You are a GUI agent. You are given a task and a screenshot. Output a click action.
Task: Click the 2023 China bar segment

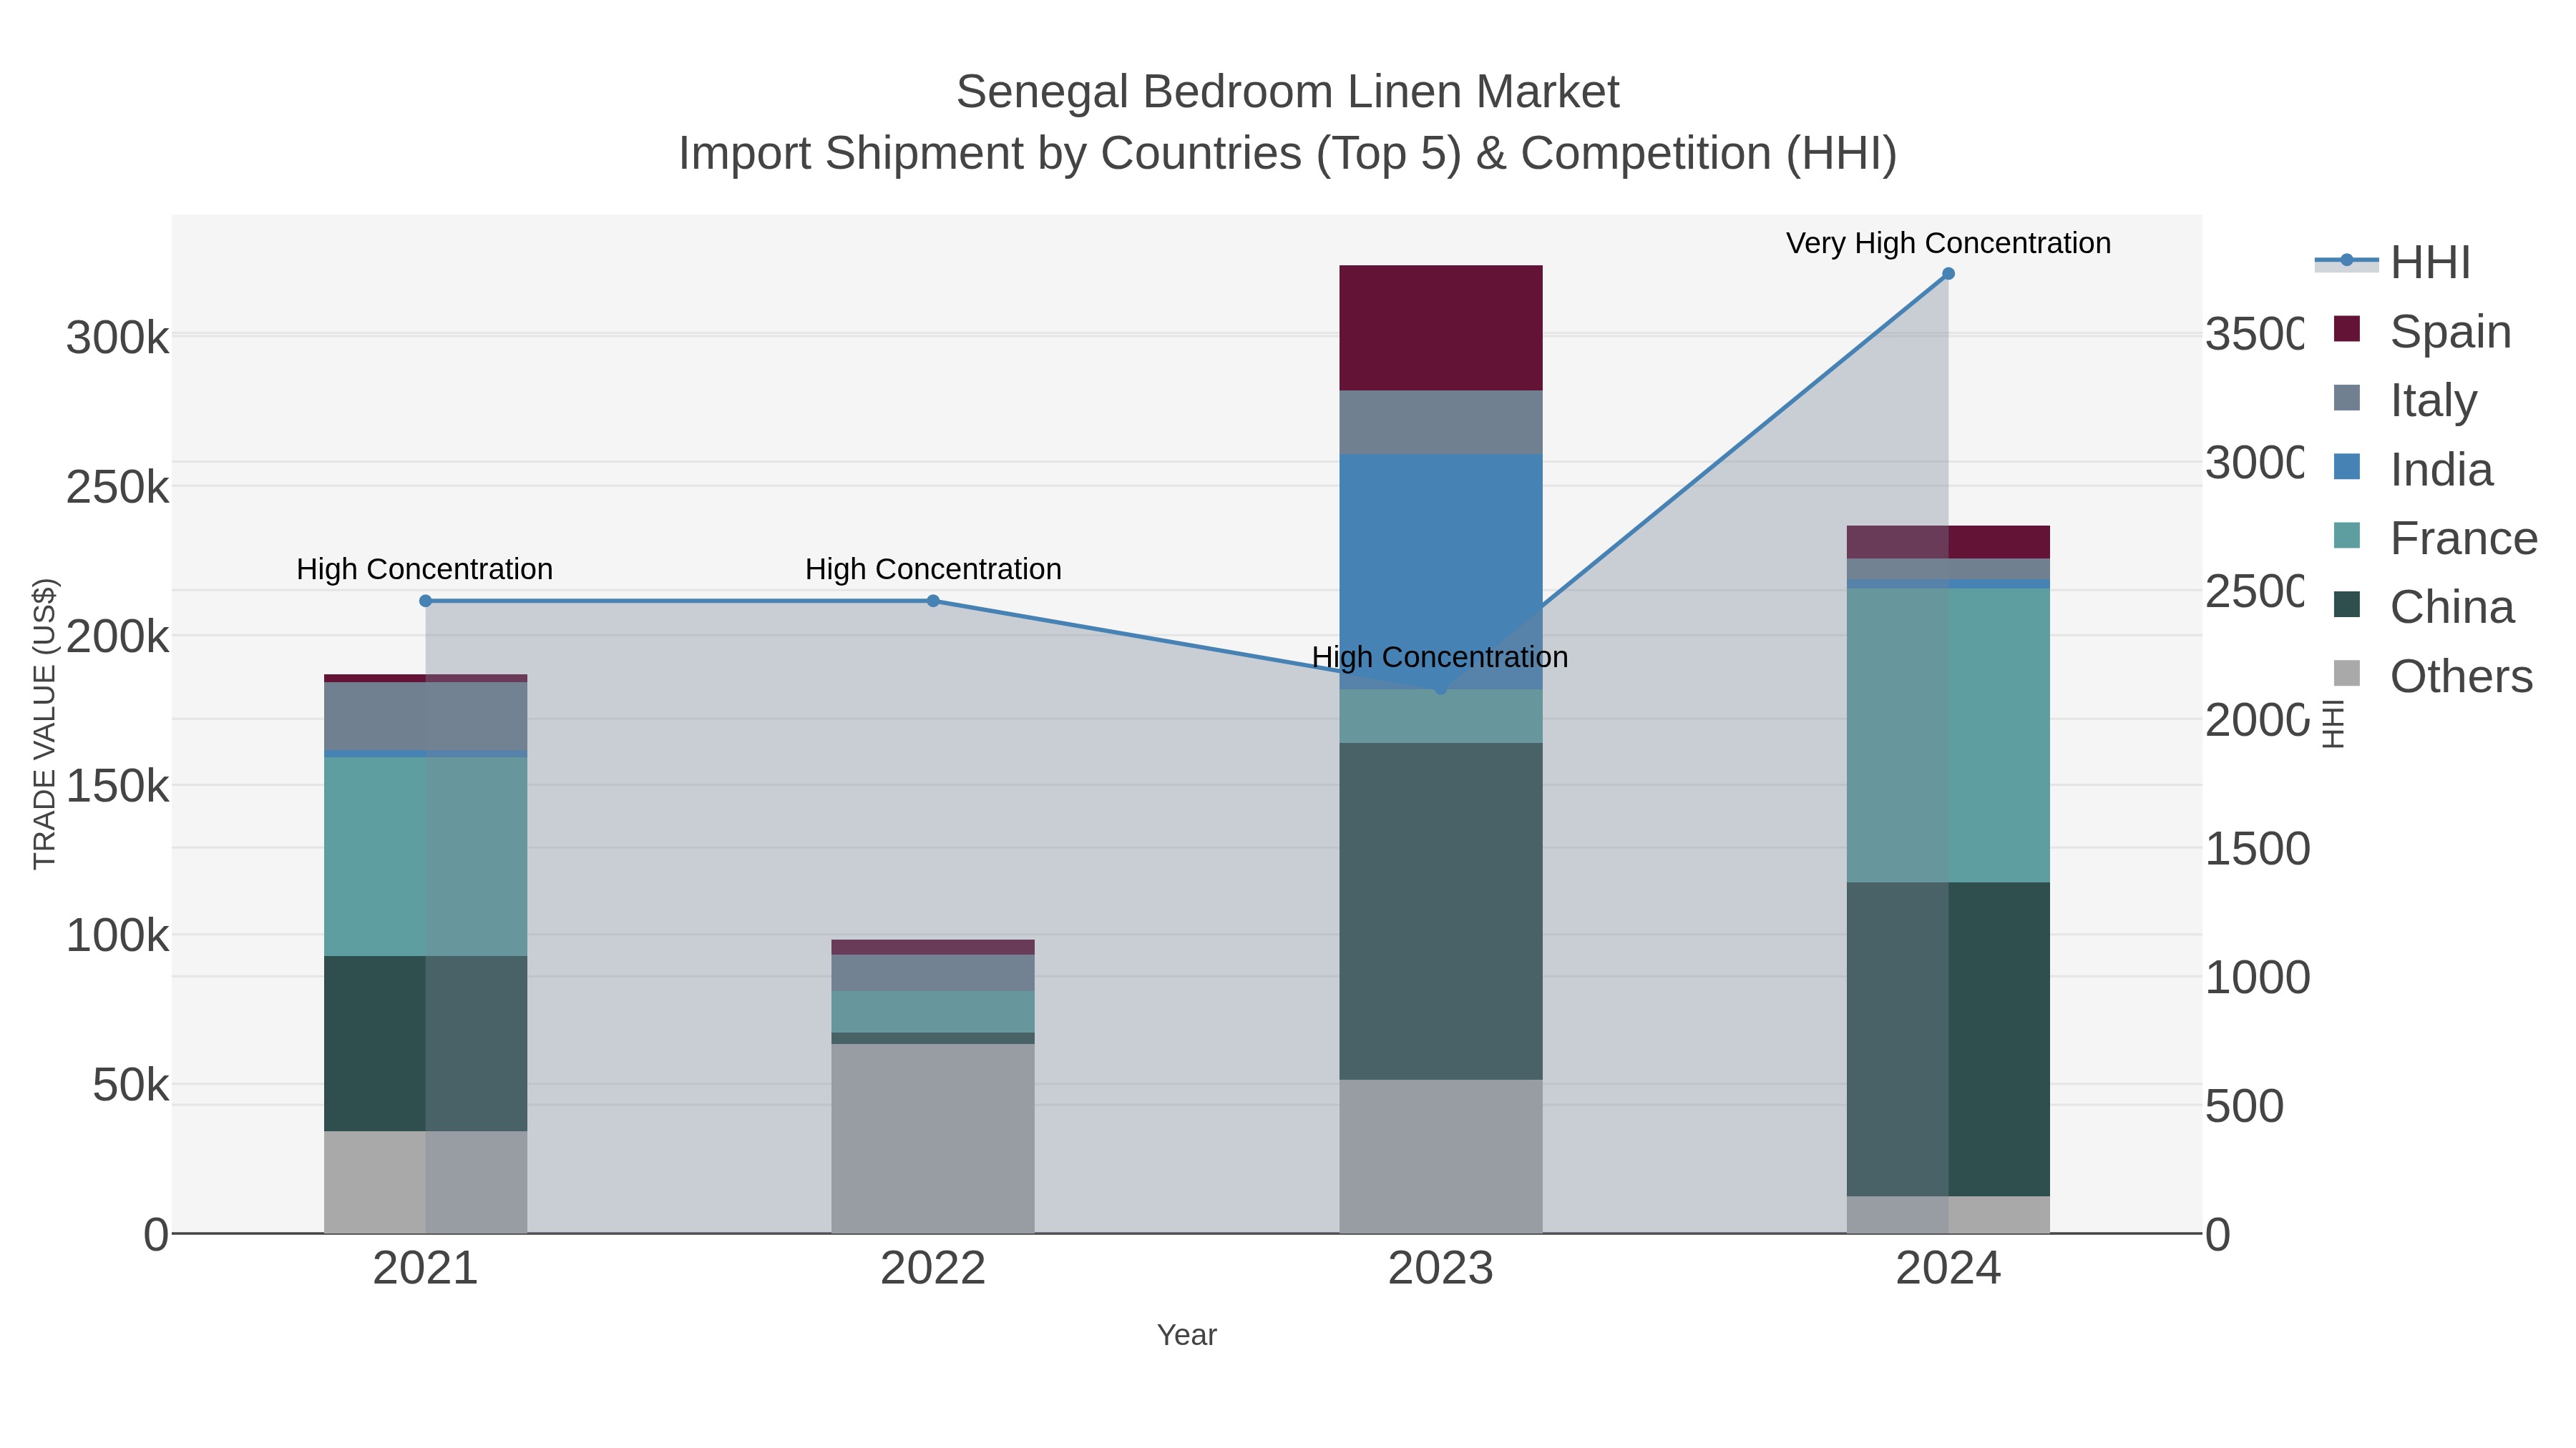click(1441, 910)
